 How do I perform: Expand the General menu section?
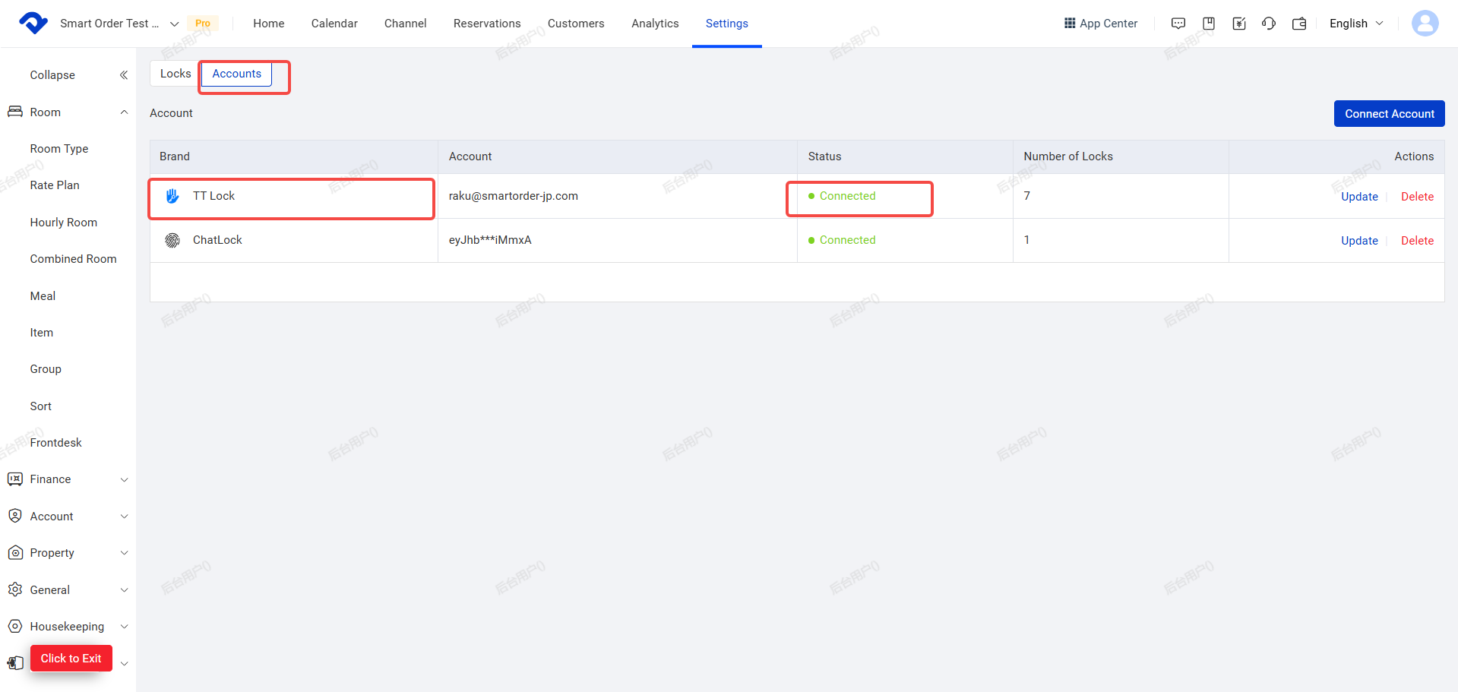pyautogui.click(x=124, y=590)
